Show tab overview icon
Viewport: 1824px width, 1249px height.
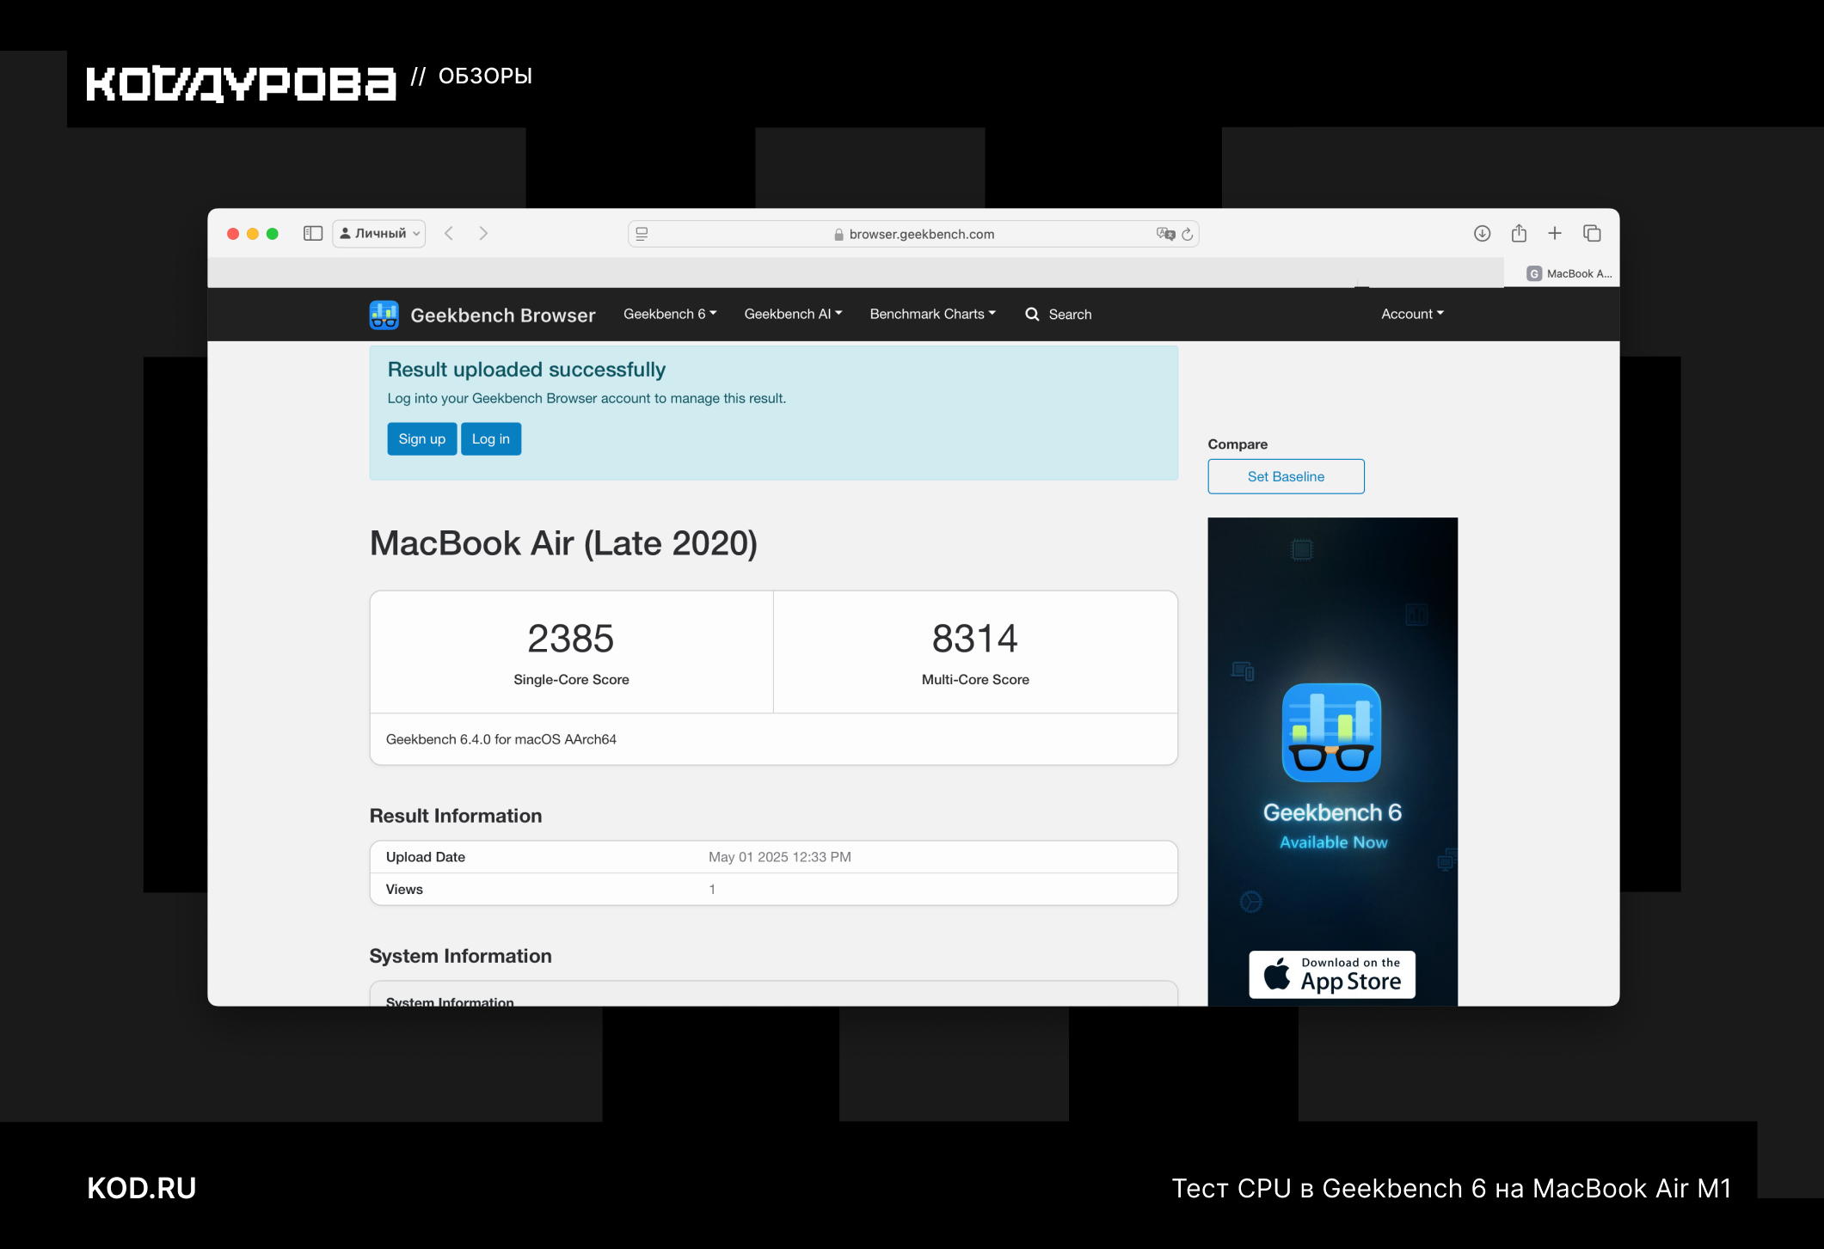coord(1592,234)
